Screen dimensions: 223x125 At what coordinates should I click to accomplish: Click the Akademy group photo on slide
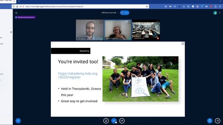click(140, 79)
